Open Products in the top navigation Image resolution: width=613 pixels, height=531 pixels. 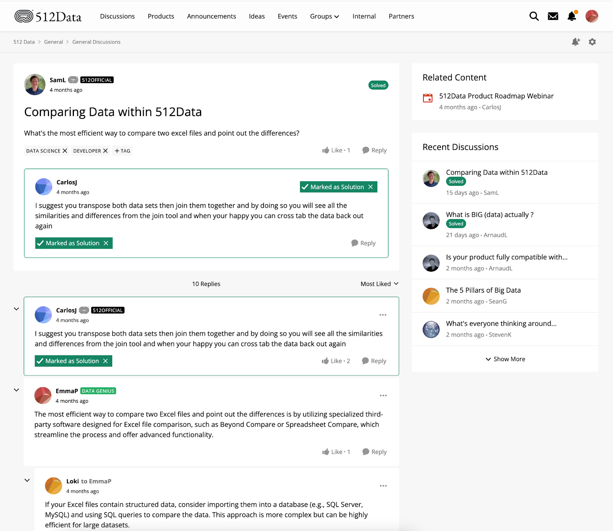coord(161,16)
